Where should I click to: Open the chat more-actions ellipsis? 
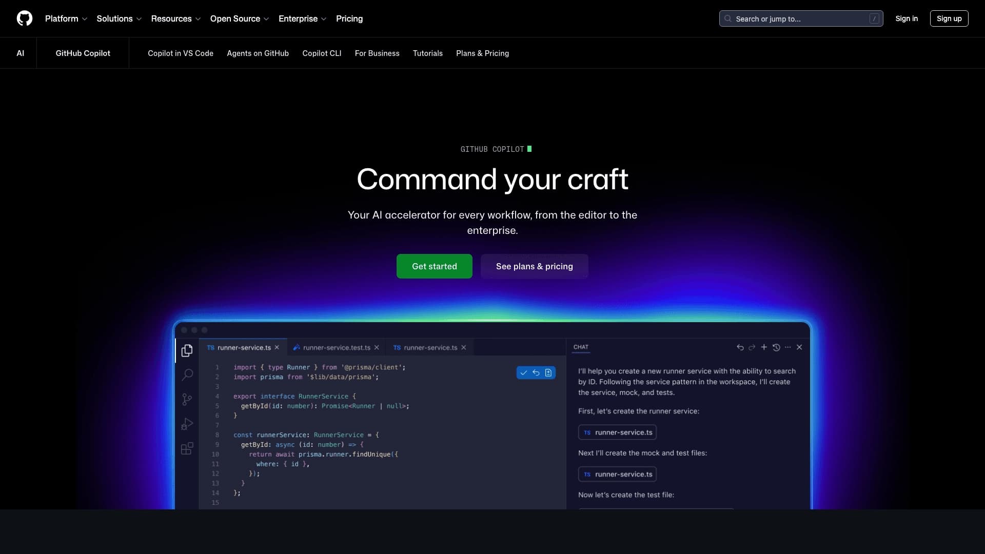pos(788,347)
